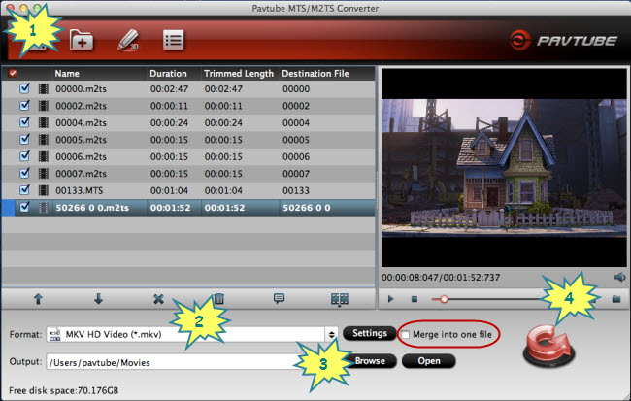Screen dimensions: 631x401
Task: Click the trash can clear-list icon
Action: pos(218,299)
